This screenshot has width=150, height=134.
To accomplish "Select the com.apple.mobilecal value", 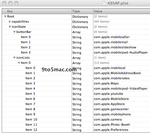I will 110,68.
